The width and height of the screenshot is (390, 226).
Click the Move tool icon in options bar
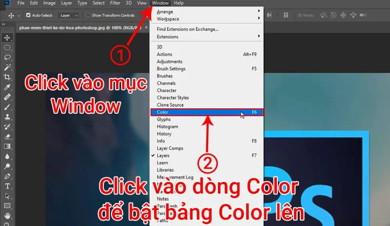tap(11, 16)
